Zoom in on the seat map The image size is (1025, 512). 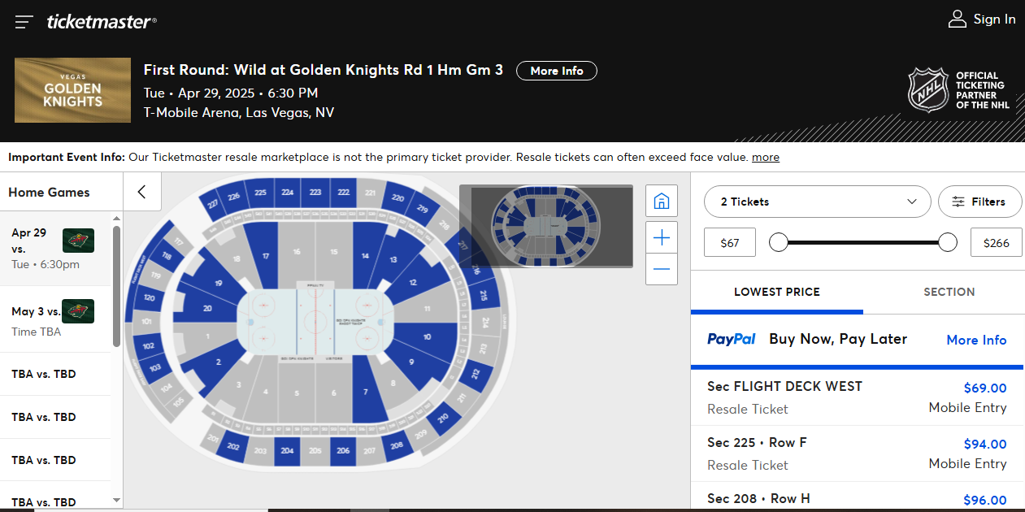pos(661,237)
